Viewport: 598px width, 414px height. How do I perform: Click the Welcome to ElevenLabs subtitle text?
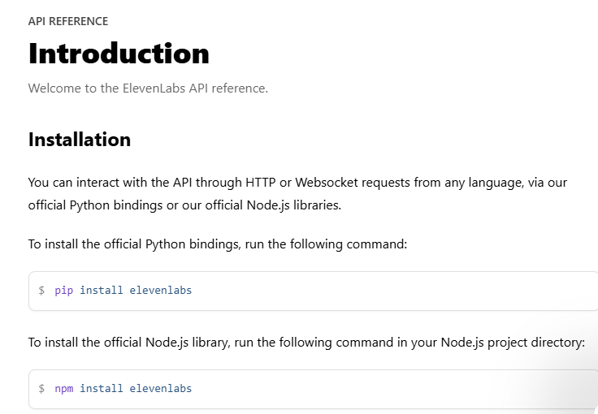click(148, 88)
